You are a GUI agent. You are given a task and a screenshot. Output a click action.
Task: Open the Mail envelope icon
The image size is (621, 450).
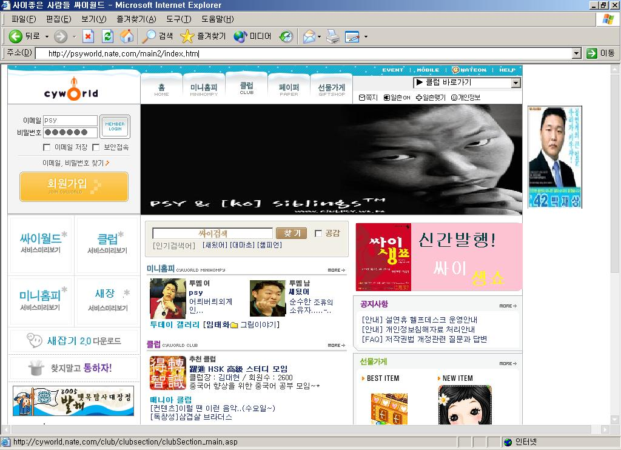(309, 36)
